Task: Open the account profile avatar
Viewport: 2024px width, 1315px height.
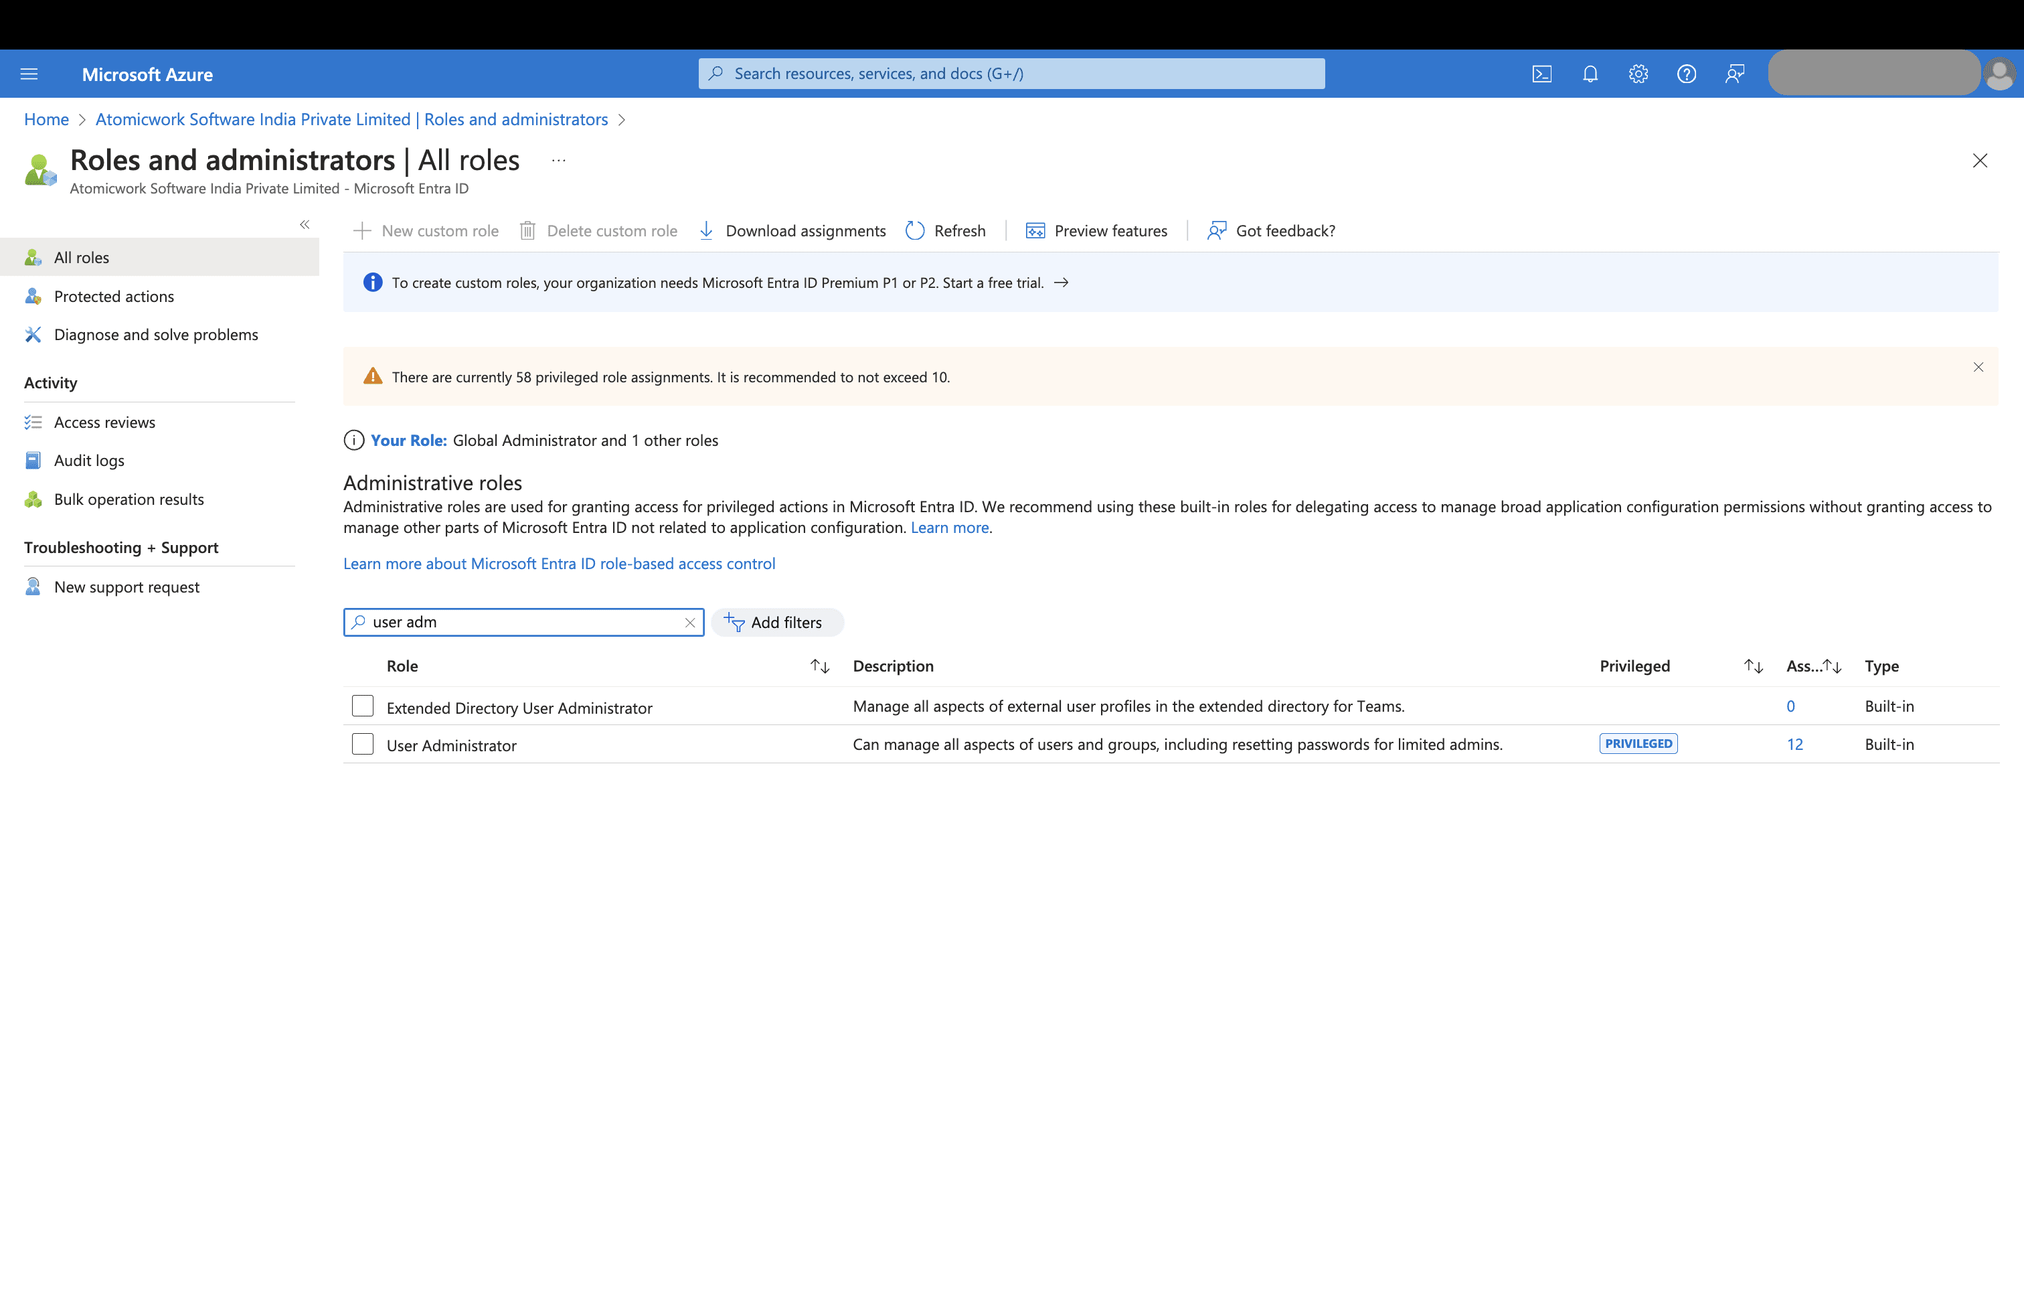Action: pyautogui.click(x=1999, y=74)
